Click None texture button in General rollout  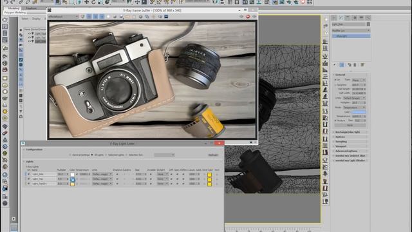pyautogui.click(x=350, y=125)
